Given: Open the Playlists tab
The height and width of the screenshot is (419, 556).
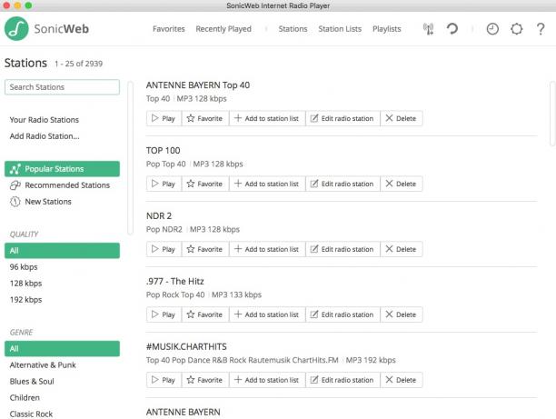Looking at the screenshot, I should (386, 29).
